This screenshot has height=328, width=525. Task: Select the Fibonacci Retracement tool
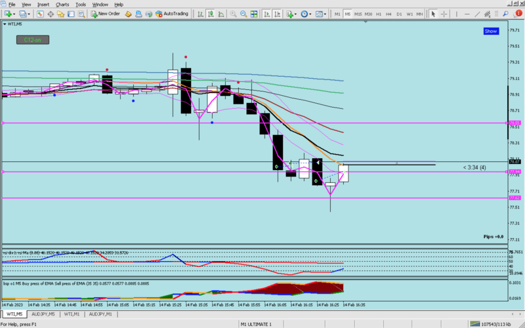pos(498,14)
